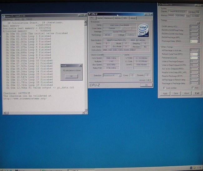This screenshot has height=171, width=203.
Task: Switch to the Mainboard tab in CPU-Z
Action: [108, 18]
